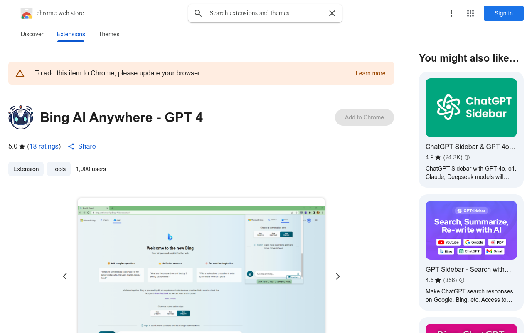Viewport: 532px width, 333px height.
Task: Open ChatGPT Sidebar & GPT-4o title
Action: tap(470, 147)
